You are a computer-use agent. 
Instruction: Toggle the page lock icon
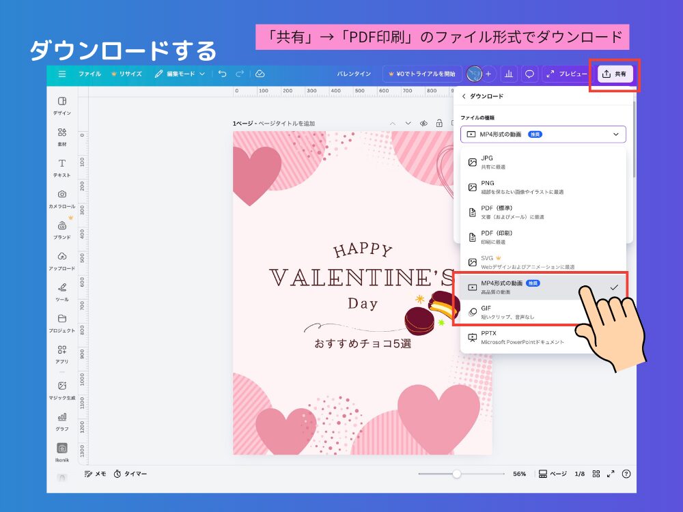coord(438,124)
